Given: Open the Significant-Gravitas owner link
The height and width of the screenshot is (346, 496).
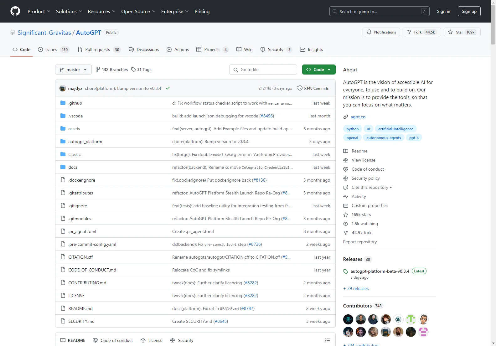Looking at the screenshot, I should [x=44, y=33].
